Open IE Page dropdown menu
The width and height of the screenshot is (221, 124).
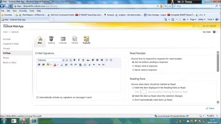[193, 19]
